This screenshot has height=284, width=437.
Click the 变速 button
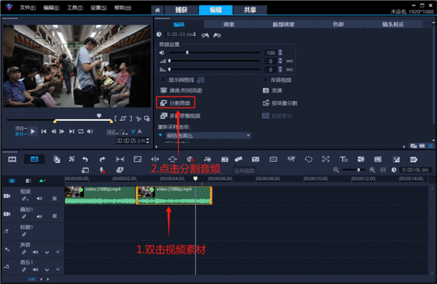pyautogui.click(x=272, y=91)
